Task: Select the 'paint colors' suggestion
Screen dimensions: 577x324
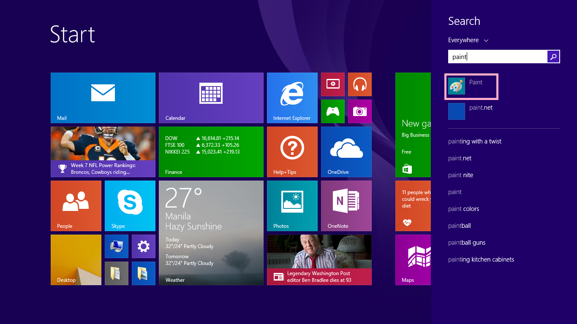Action: point(463,209)
